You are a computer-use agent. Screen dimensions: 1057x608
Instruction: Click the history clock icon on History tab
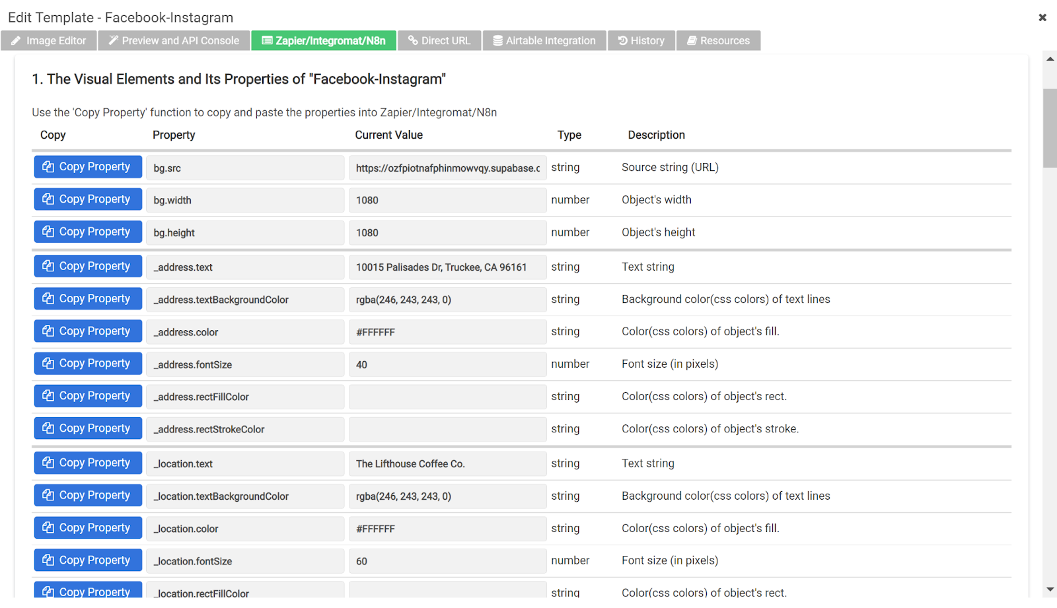point(622,41)
